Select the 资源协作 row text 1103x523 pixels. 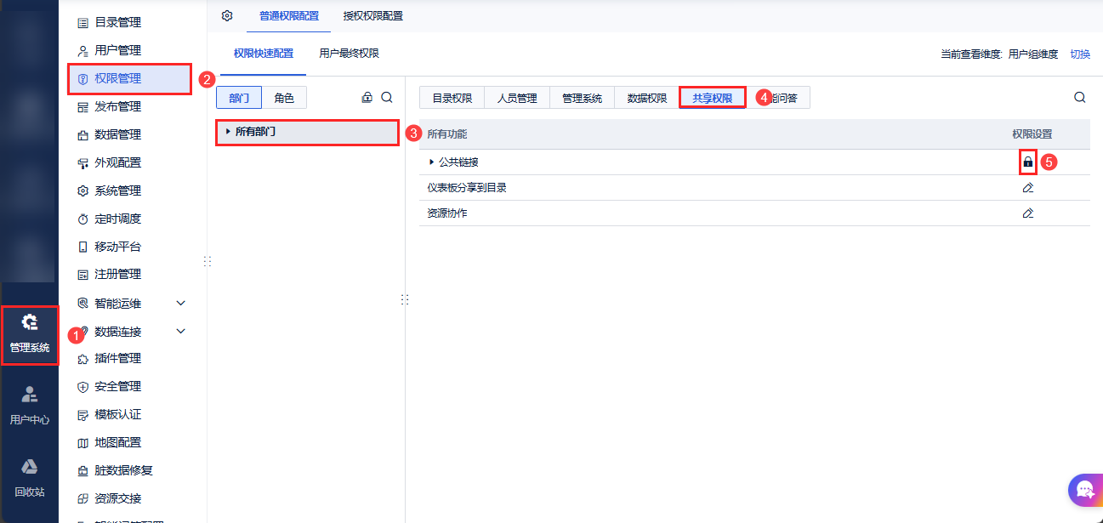[447, 213]
